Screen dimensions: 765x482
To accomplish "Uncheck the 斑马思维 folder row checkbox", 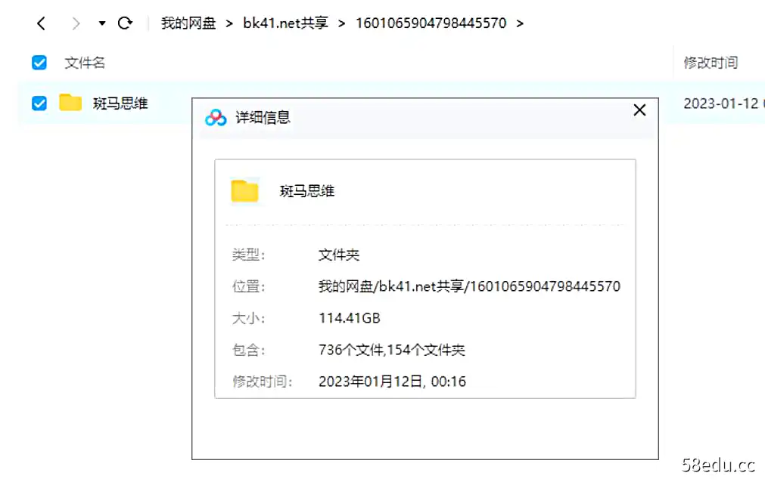I will [x=39, y=104].
